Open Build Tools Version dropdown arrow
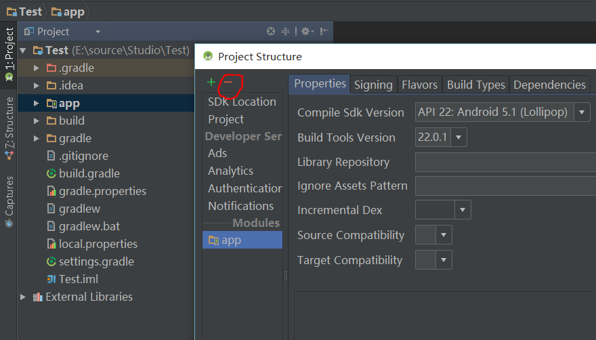Image resolution: width=596 pixels, height=340 pixels. pos(459,137)
